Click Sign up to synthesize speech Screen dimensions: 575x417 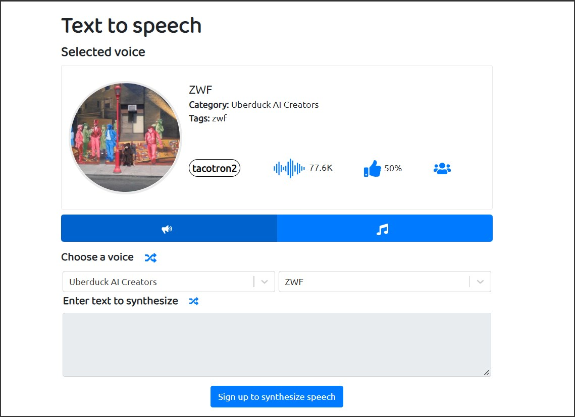point(277,397)
